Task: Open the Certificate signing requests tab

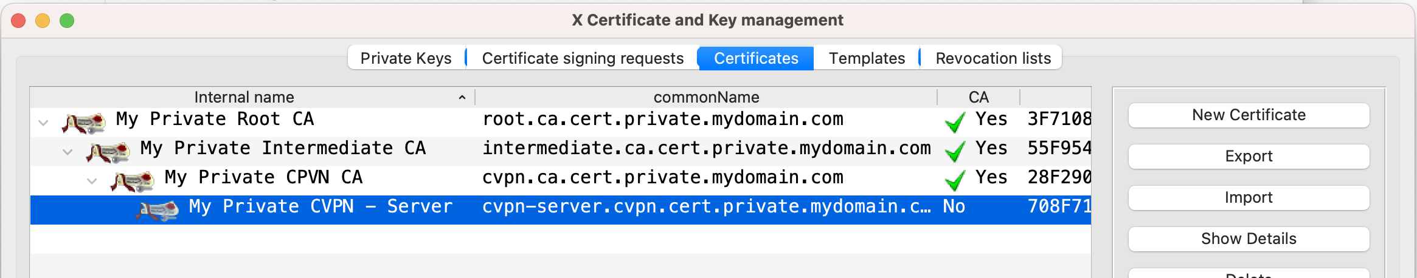Action: (x=583, y=58)
